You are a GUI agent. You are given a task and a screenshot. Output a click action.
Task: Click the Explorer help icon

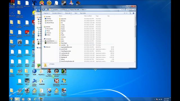coord(134,13)
